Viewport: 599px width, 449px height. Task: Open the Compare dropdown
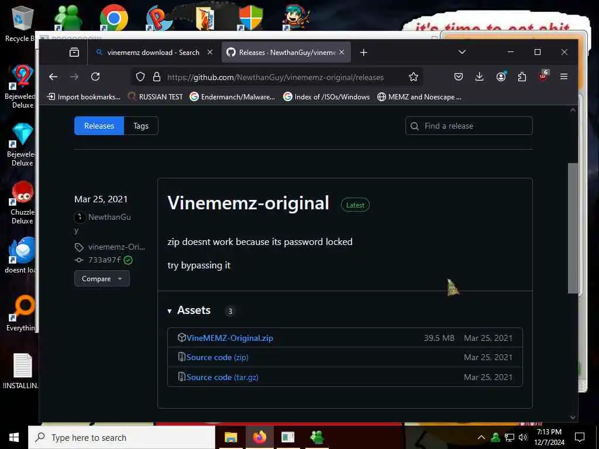coord(102,278)
